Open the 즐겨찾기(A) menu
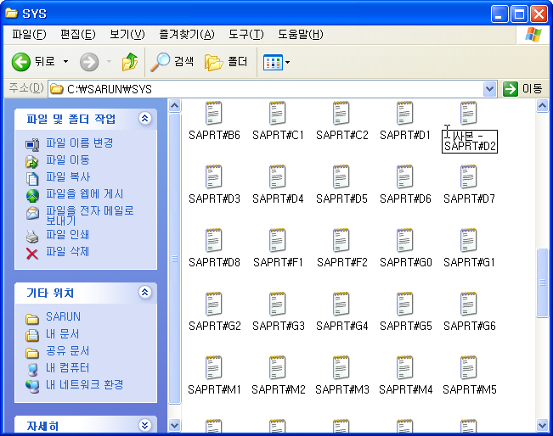 [187, 35]
